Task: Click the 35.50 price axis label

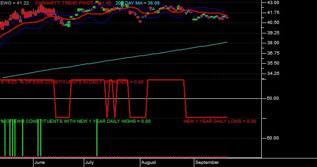Action: tap(274, 63)
